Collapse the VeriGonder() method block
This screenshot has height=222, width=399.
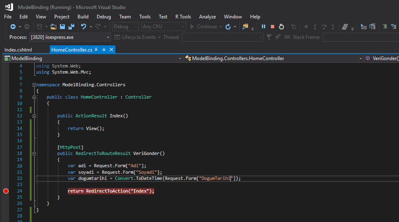[x=34, y=154]
